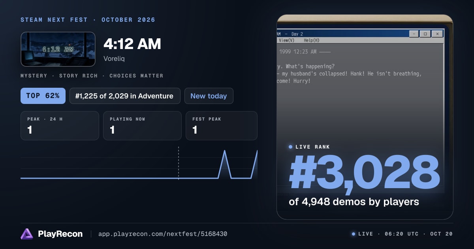Image resolution: width=474 pixels, height=249 pixels.
Task: Open the View(V) menu in the game window
Action: click(x=287, y=40)
